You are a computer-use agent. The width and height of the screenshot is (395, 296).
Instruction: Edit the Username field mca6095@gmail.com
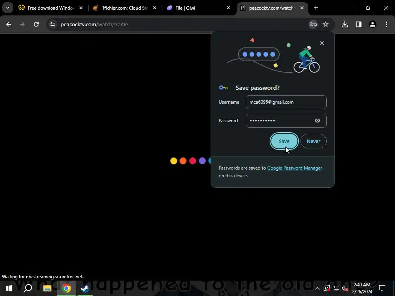[x=286, y=102]
